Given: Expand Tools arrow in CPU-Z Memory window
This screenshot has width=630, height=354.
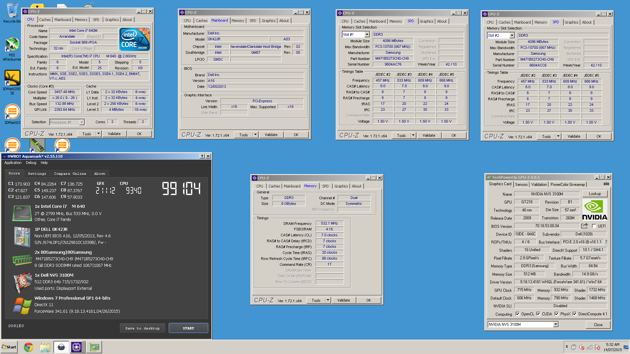Looking at the screenshot, I should point(328,300).
